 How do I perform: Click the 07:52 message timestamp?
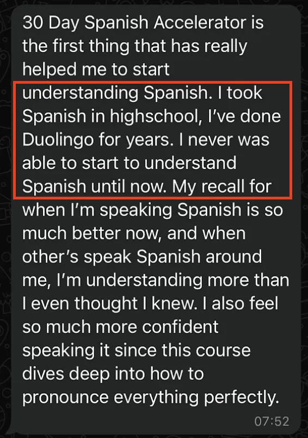pos(272,421)
